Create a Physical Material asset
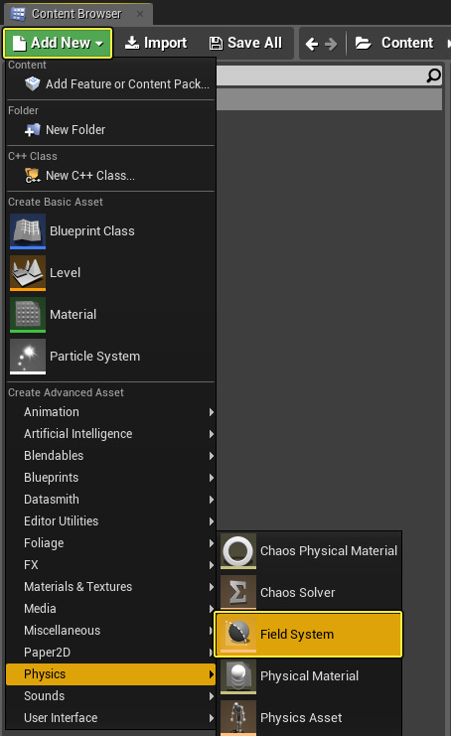This screenshot has width=451, height=736. click(309, 676)
